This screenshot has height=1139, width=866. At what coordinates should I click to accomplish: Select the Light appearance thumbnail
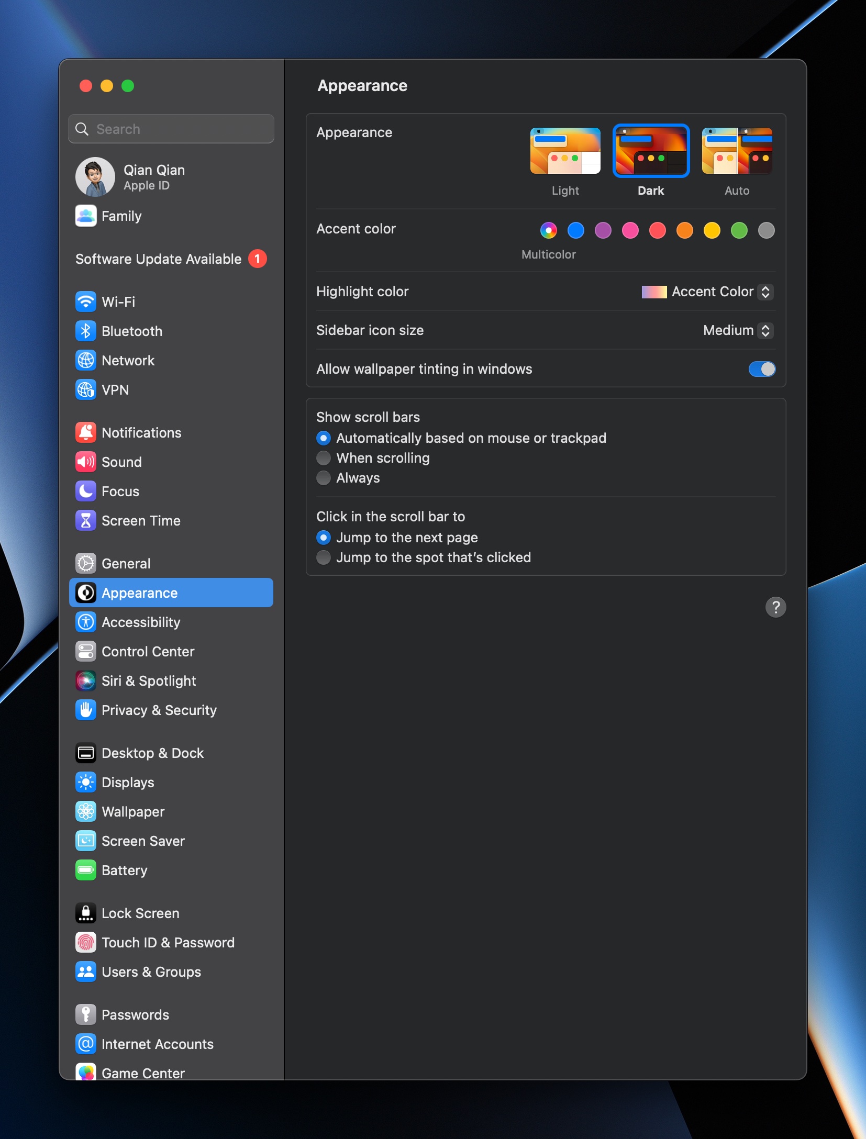point(565,151)
